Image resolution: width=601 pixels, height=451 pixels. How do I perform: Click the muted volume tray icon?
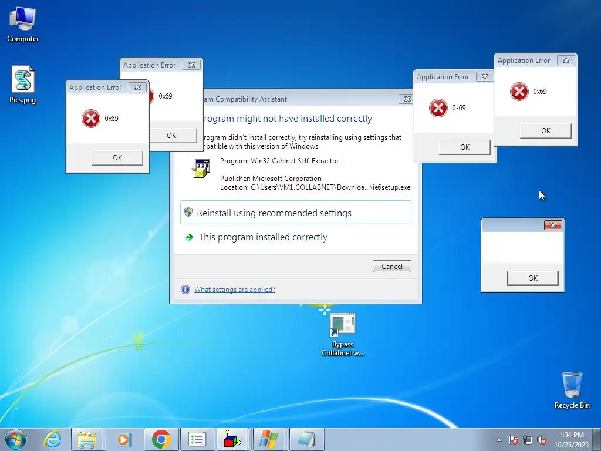click(x=542, y=440)
